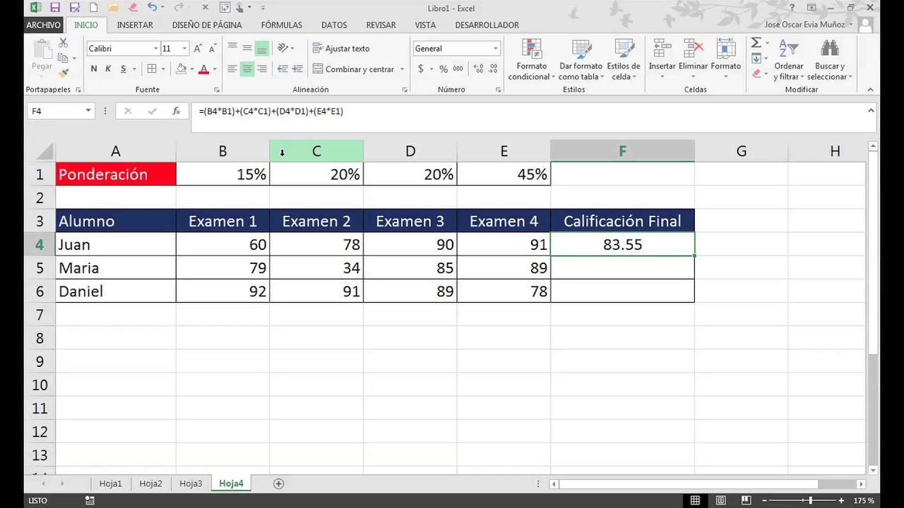Toggle Underline (S) formatting
This screenshot has height=508, width=904.
click(124, 69)
